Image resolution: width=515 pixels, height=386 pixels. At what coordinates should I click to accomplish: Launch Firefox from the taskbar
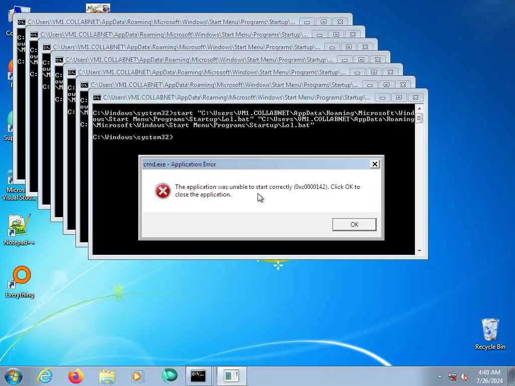[x=76, y=376]
